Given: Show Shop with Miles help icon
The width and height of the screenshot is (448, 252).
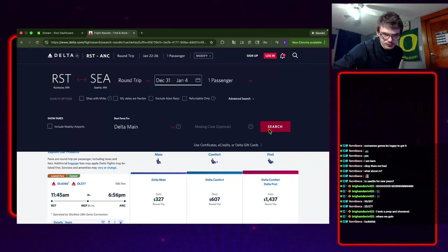Looking at the screenshot, I should 110,98.
